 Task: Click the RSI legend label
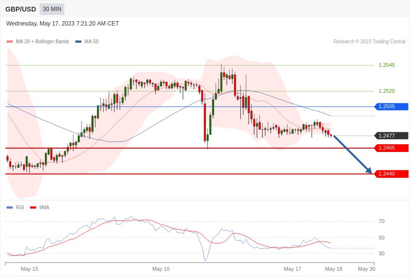[20, 207]
